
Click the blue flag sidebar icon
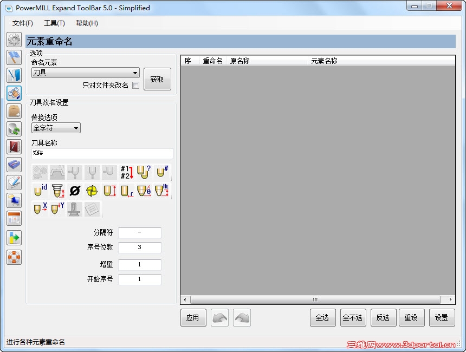[14, 57]
